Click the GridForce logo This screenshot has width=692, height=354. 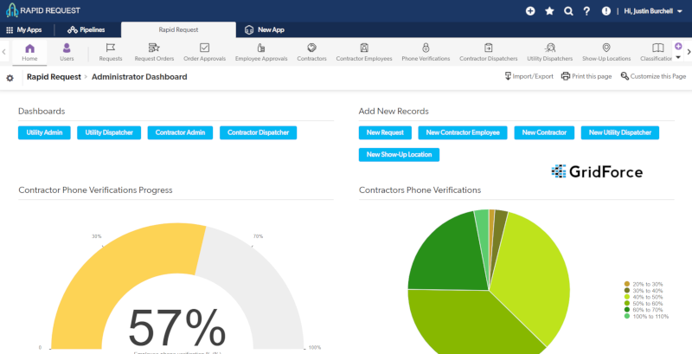coord(597,171)
